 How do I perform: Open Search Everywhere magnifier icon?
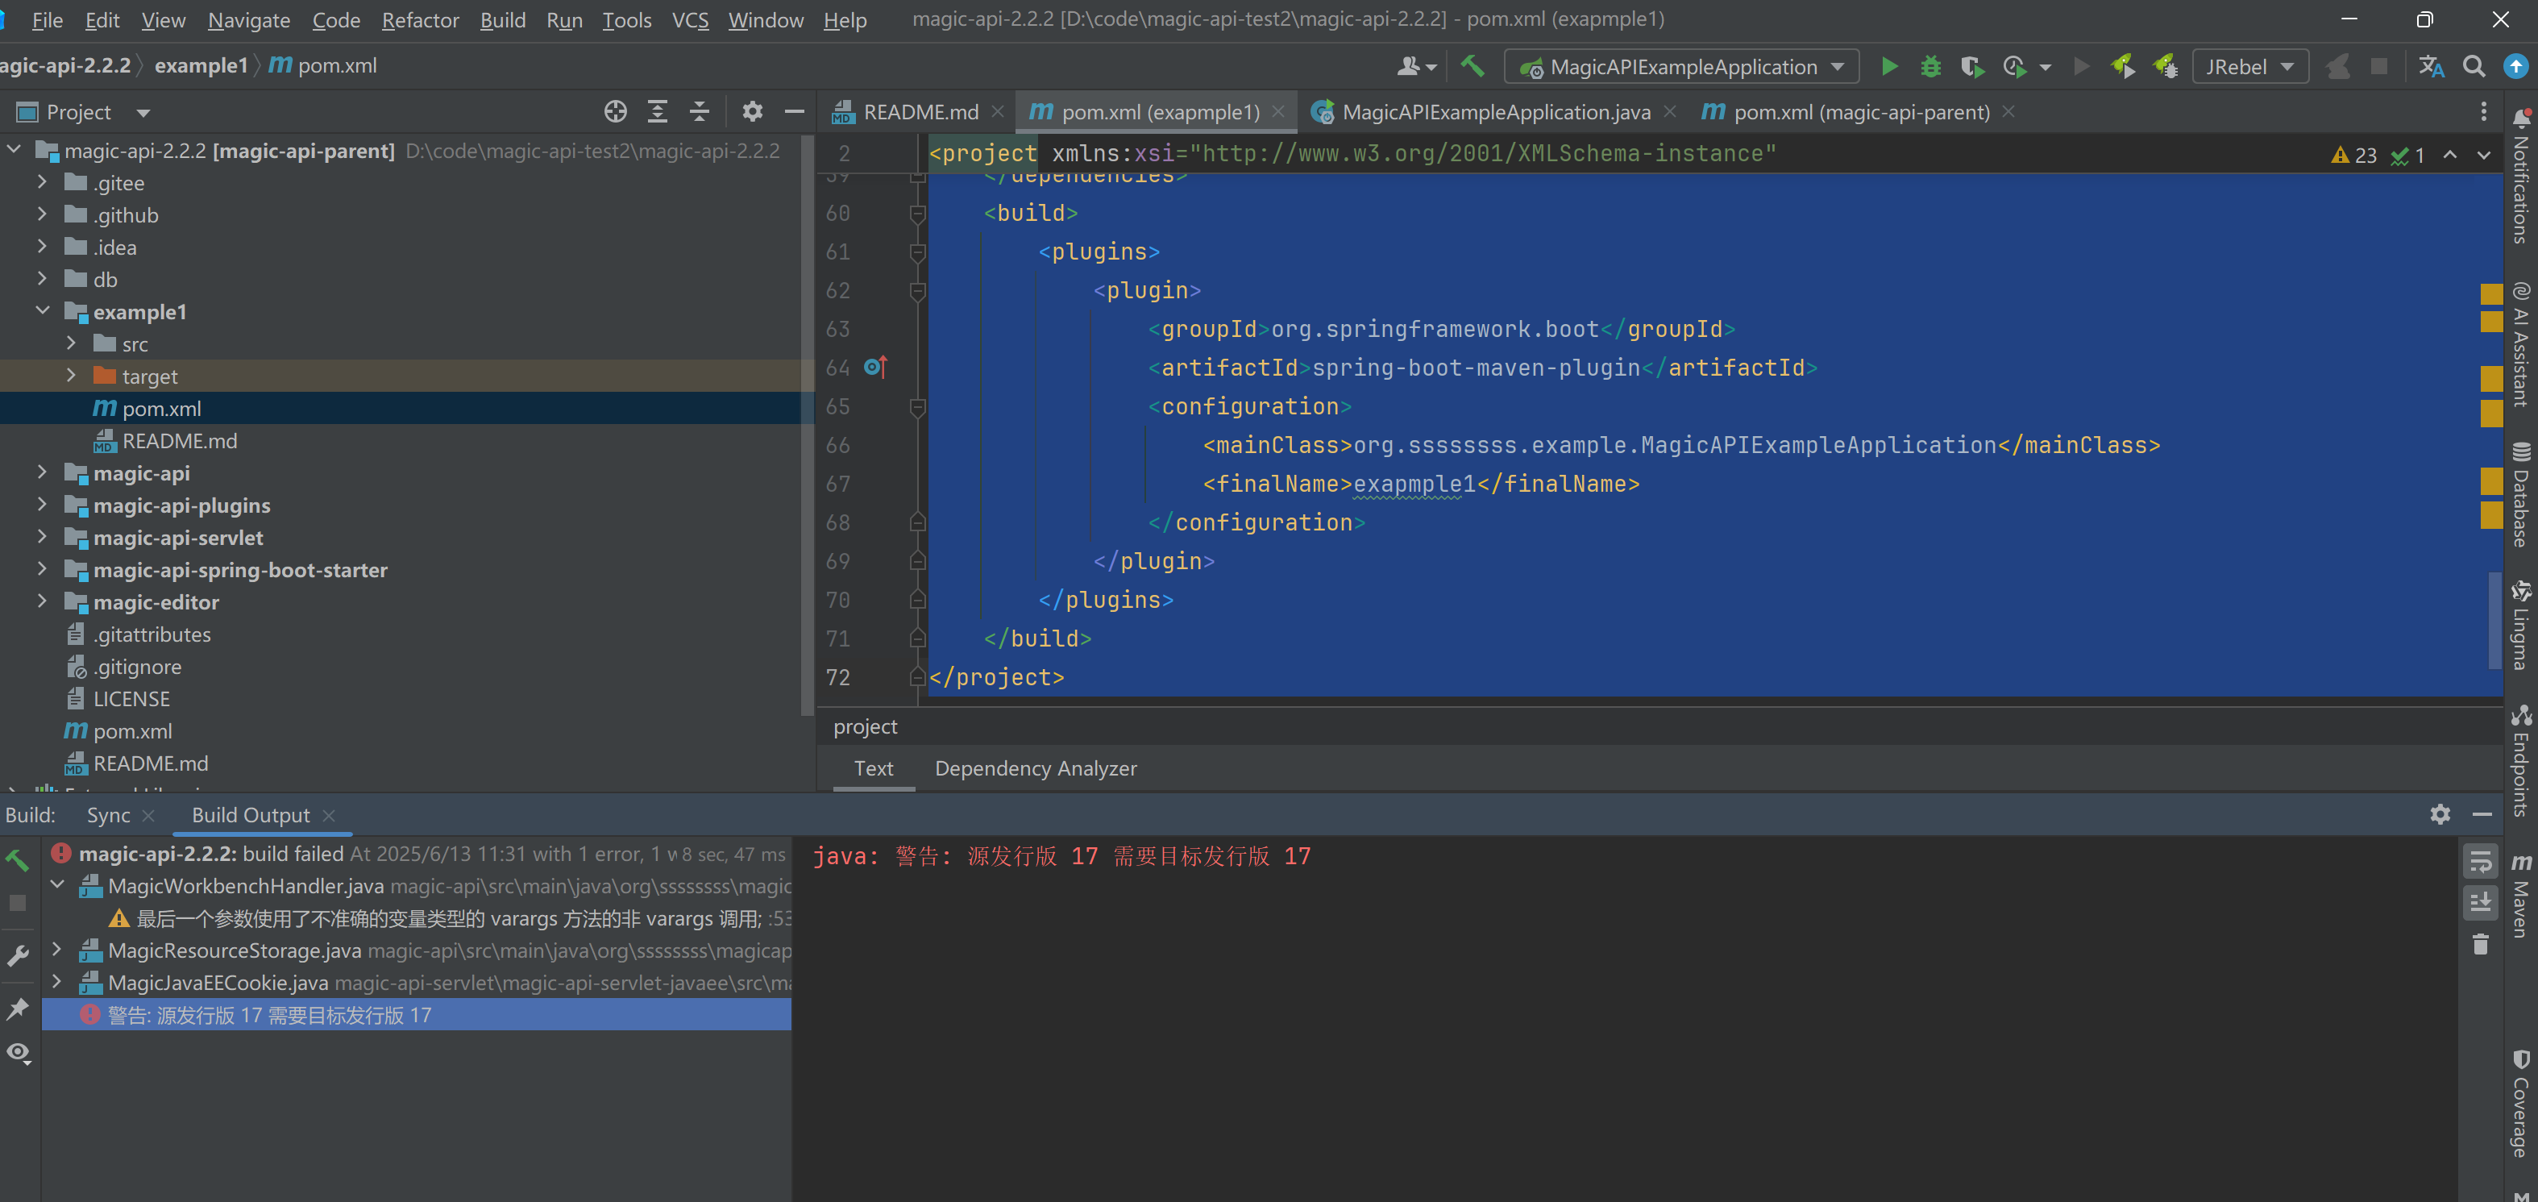[2473, 67]
